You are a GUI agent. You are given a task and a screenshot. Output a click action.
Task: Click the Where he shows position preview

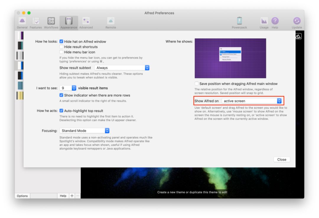tap(230, 58)
